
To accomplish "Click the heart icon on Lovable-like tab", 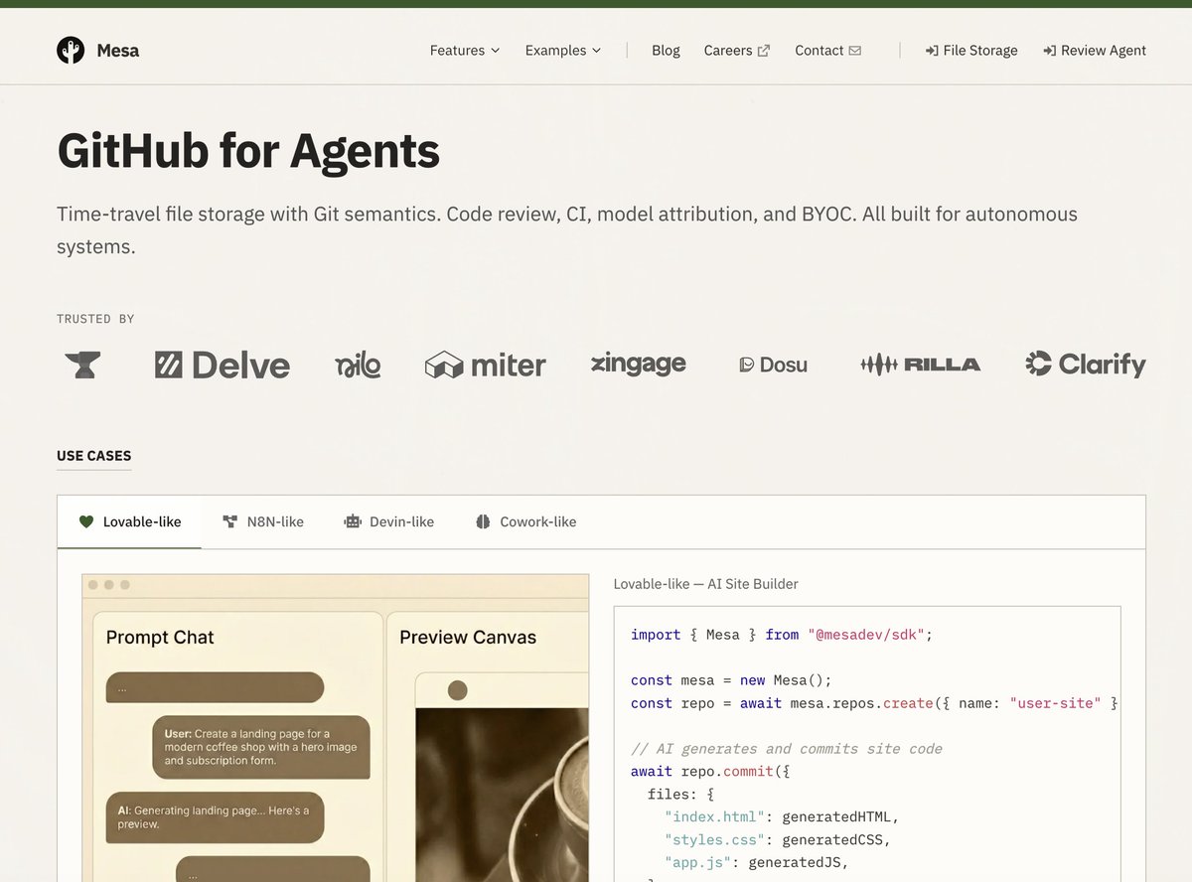I will pos(86,521).
